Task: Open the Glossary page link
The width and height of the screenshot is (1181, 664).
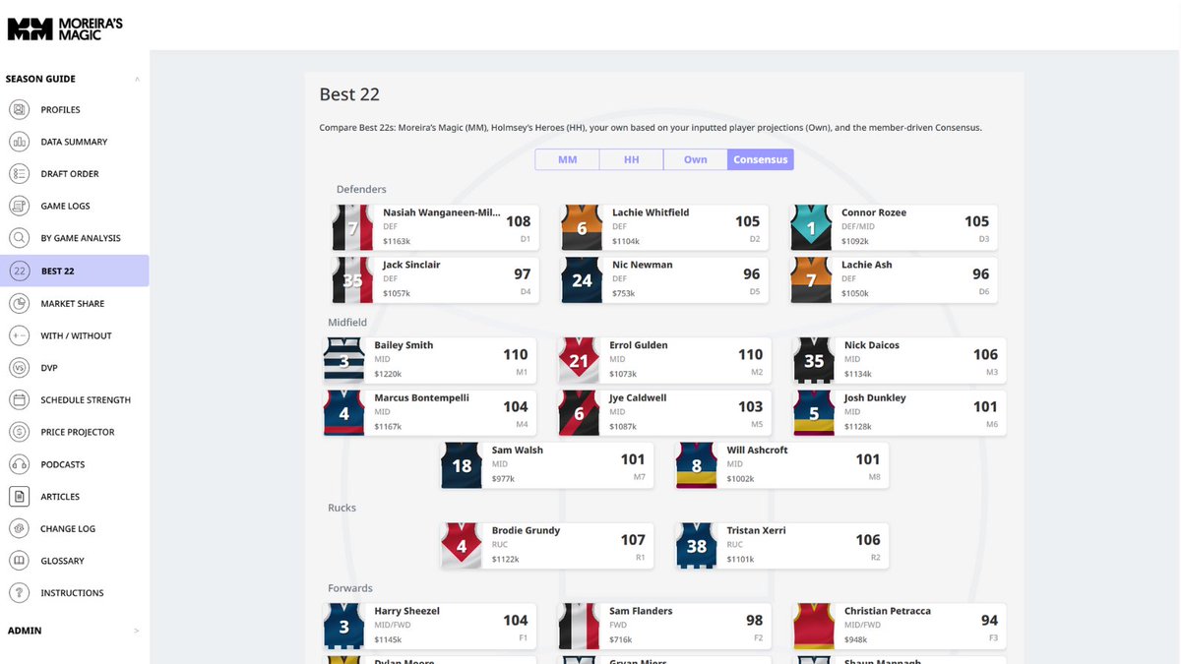Action: [63, 561]
